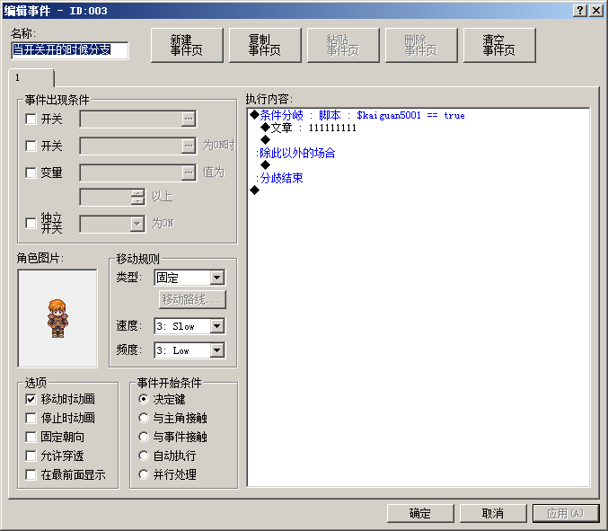Select 并行处理 trigger radio button

point(144,474)
